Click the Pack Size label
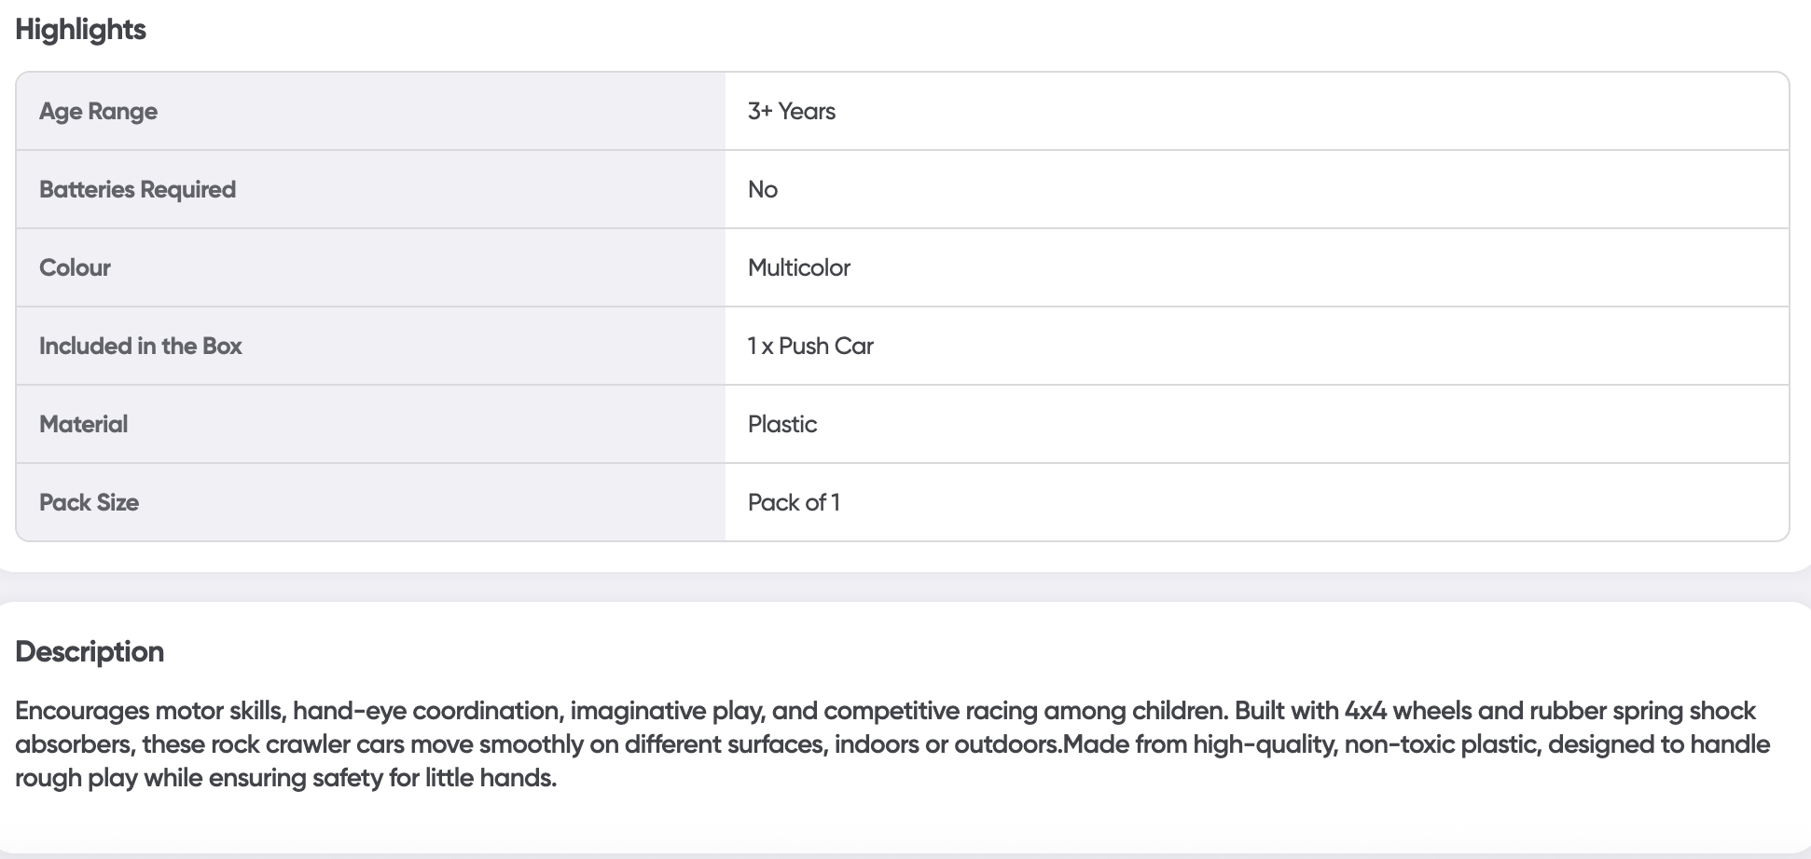The image size is (1811, 859). pos(89,502)
